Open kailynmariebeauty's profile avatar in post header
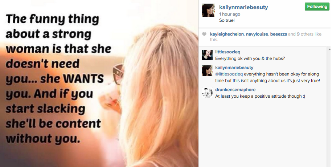332x167 pixels. point(209,10)
